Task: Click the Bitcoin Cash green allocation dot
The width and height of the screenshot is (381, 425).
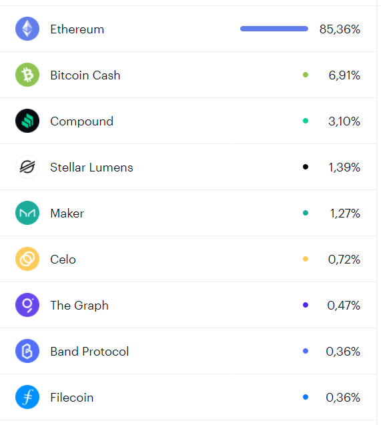Action: 306,75
